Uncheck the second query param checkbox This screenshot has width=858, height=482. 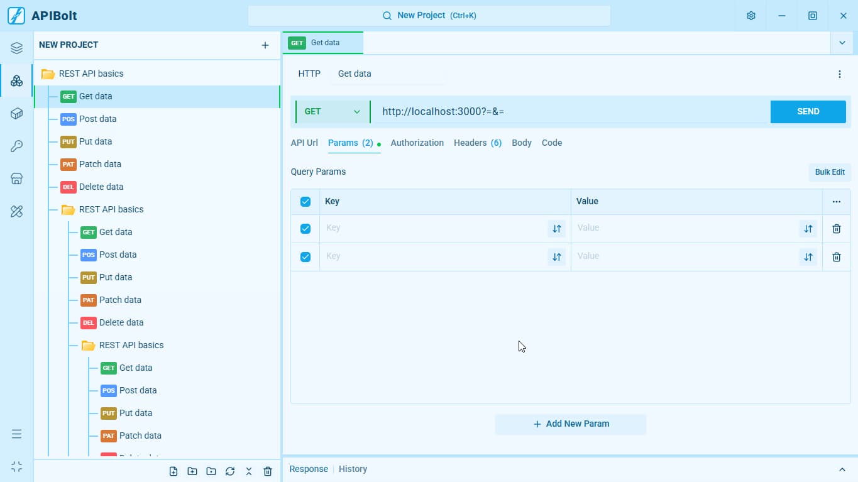[305, 257]
